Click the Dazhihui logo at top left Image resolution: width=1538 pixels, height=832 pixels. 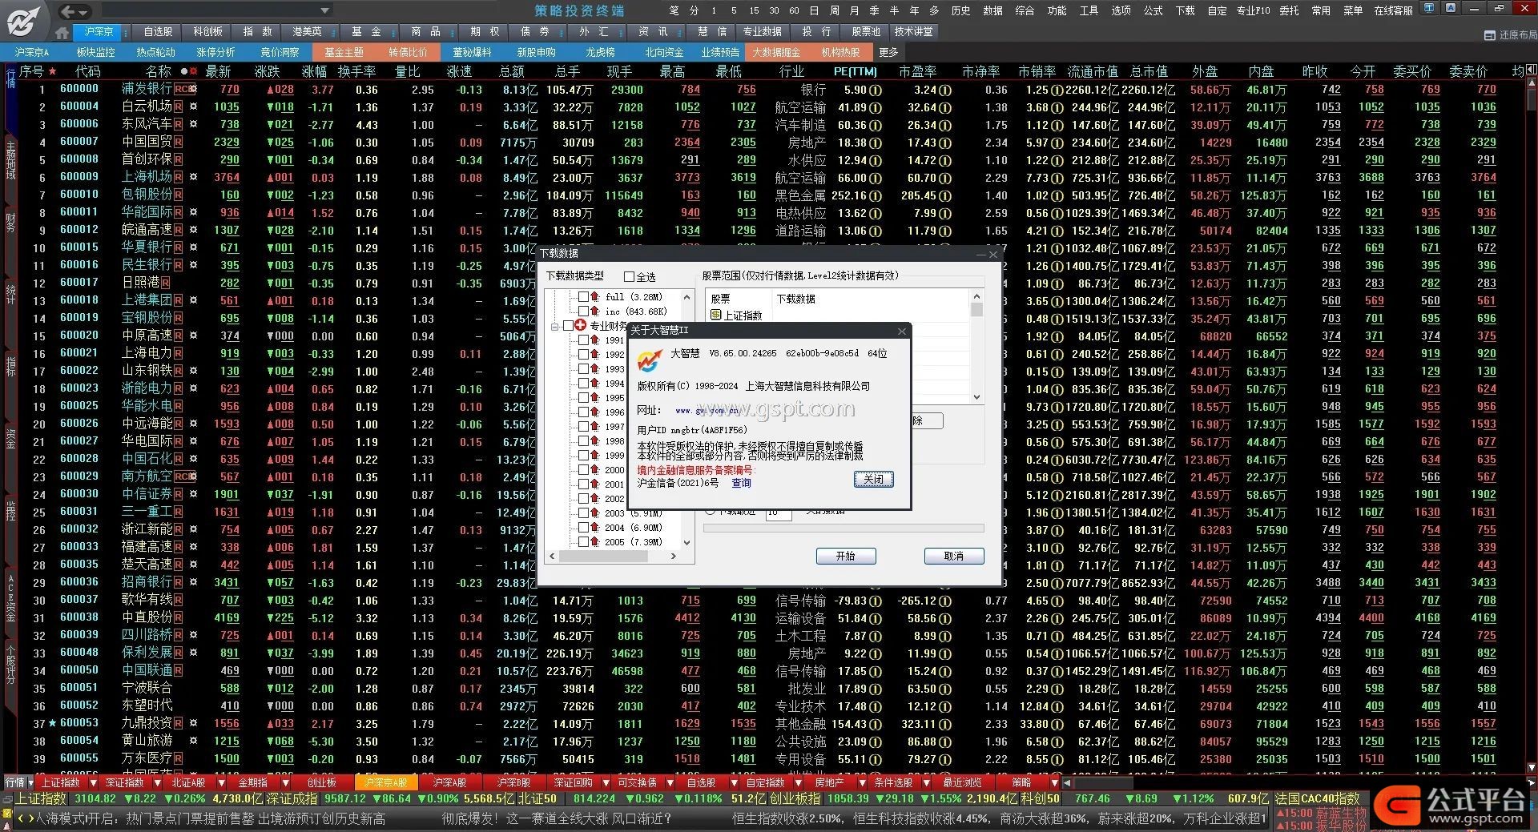pos(23,21)
